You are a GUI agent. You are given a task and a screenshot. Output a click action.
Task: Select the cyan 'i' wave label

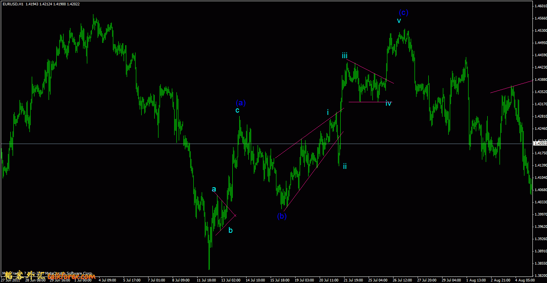point(328,112)
